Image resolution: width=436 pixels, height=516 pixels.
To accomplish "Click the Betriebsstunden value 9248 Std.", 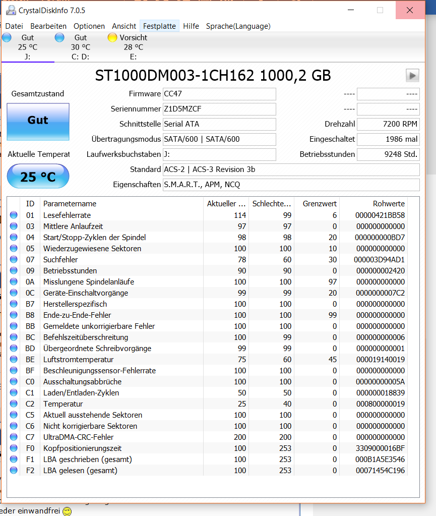I will pyautogui.click(x=388, y=154).
